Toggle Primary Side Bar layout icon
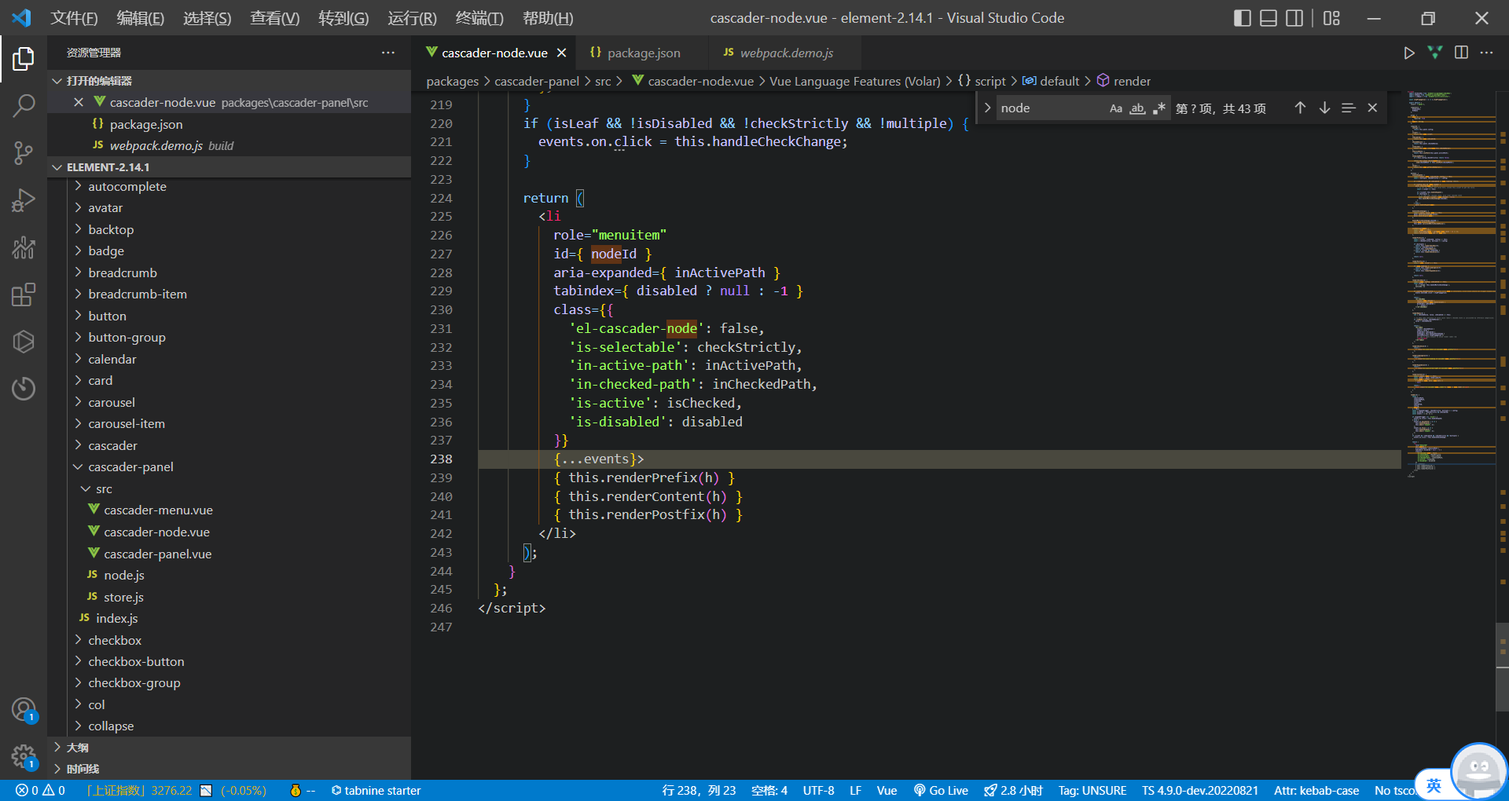 [1243, 18]
